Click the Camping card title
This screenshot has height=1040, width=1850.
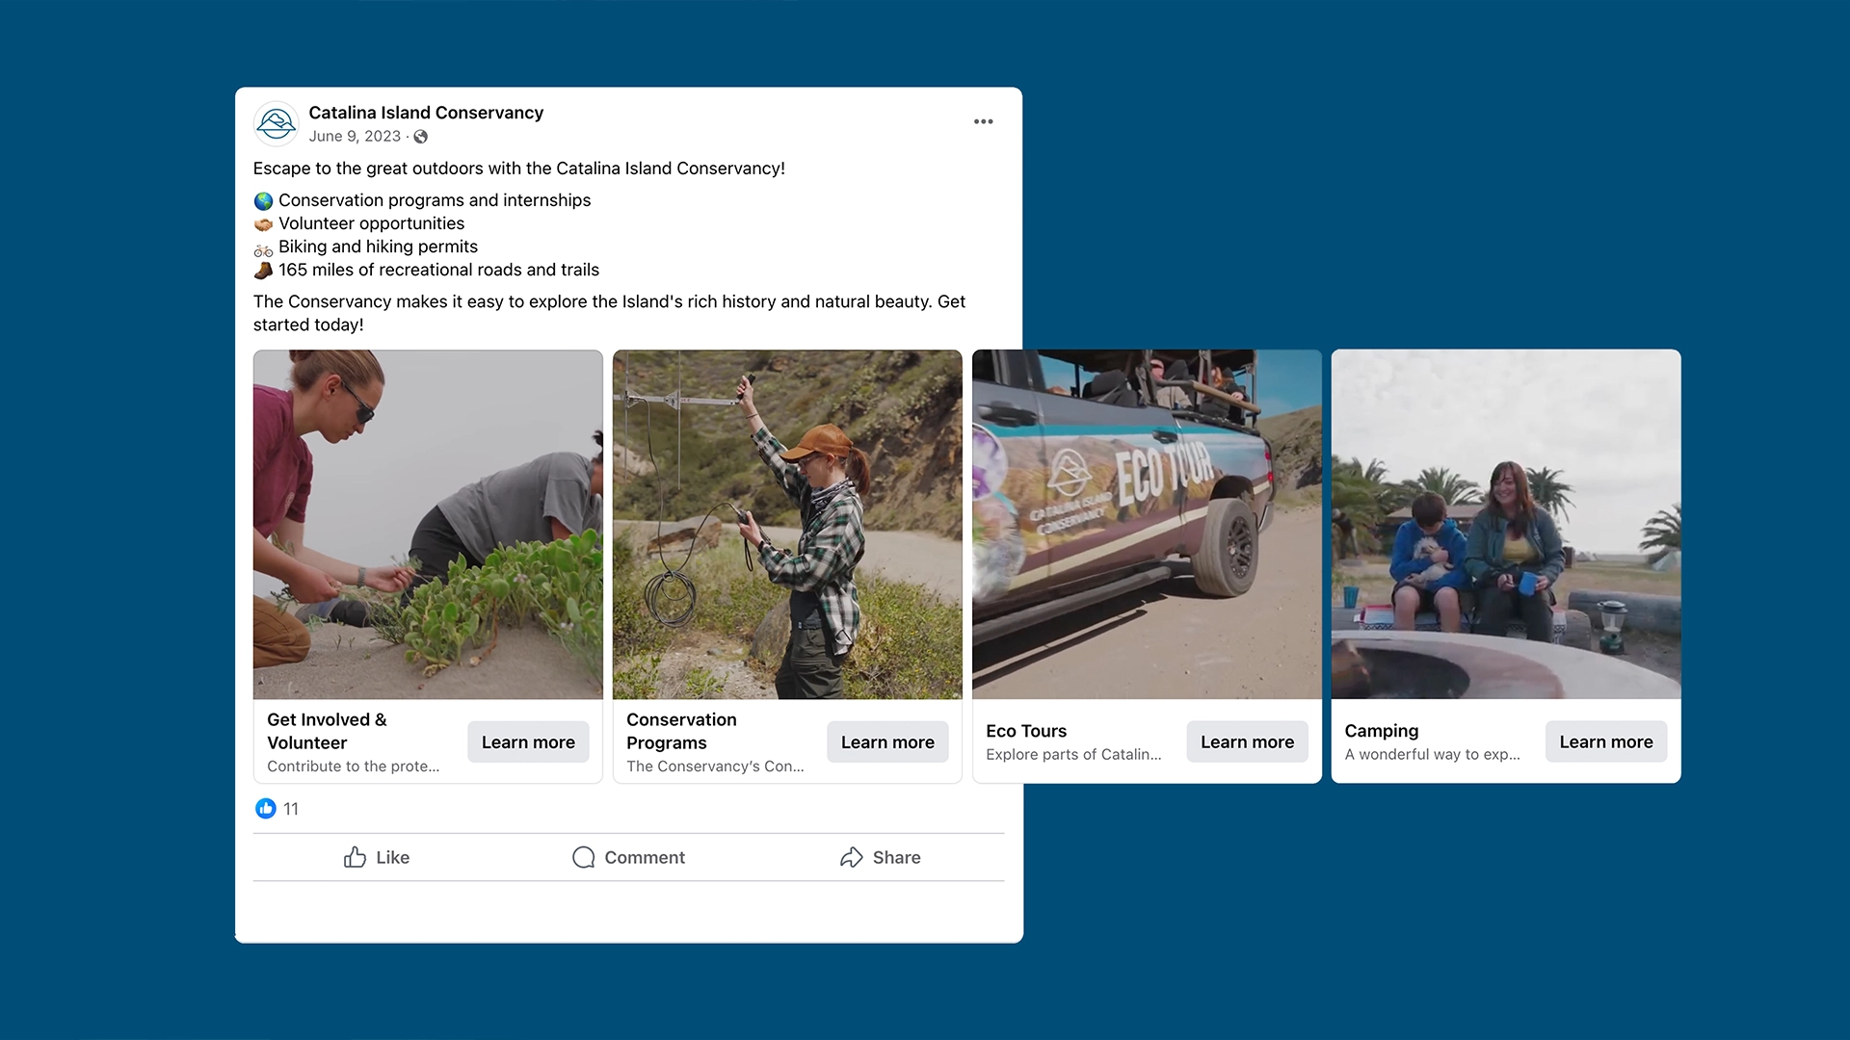pos(1381,731)
